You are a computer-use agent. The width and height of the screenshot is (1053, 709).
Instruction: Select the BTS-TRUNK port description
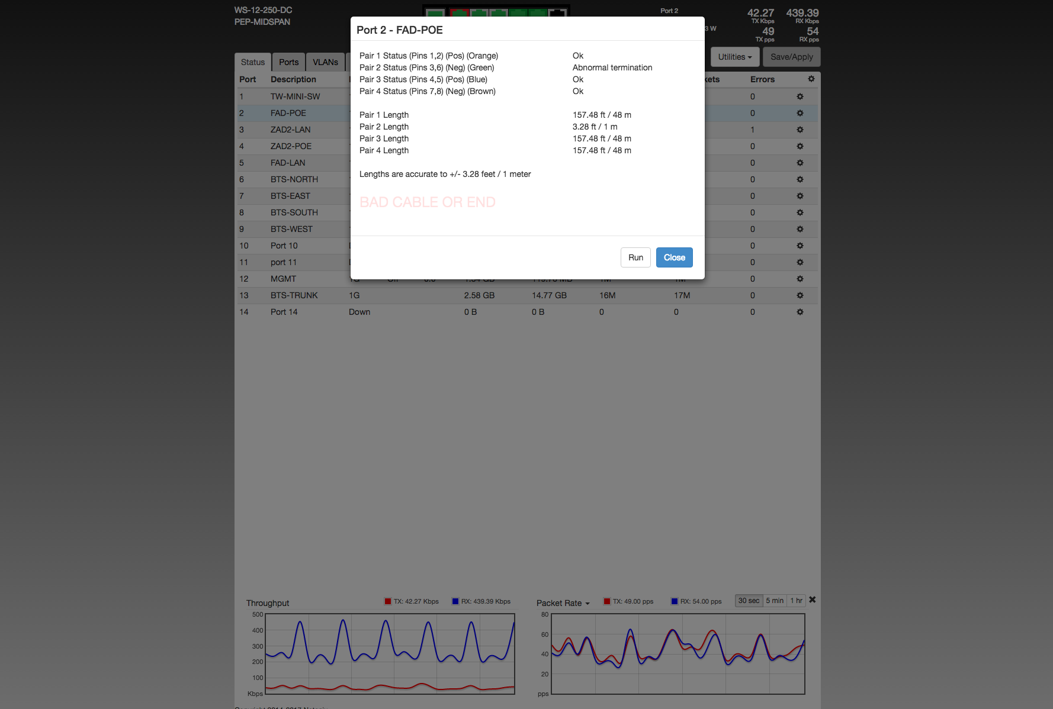click(294, 295)
